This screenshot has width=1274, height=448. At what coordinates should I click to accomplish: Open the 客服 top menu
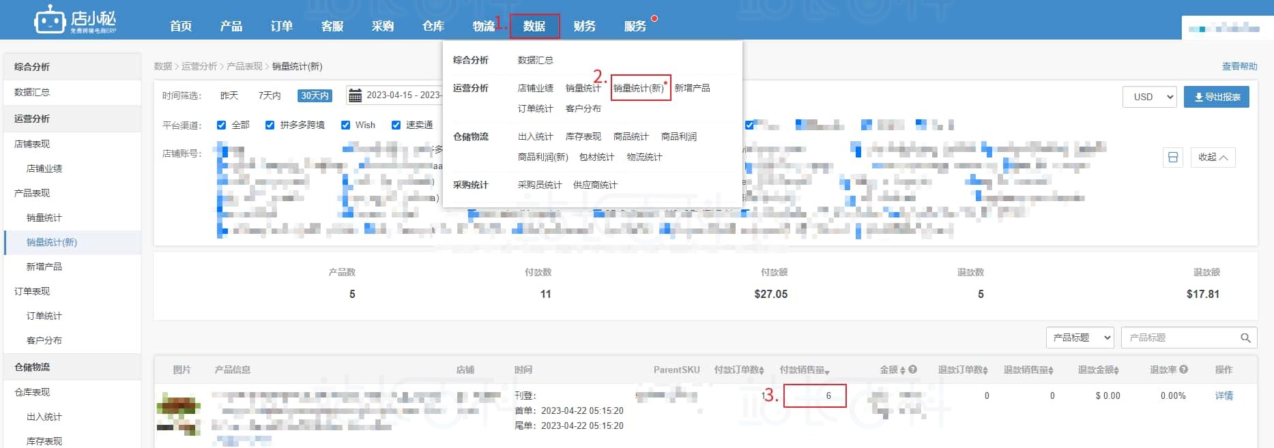click(x=332, y=26)
